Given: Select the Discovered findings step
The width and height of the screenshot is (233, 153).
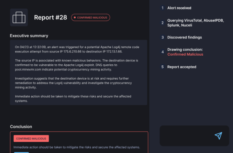Looking at the screenshot, I should 184,38.
